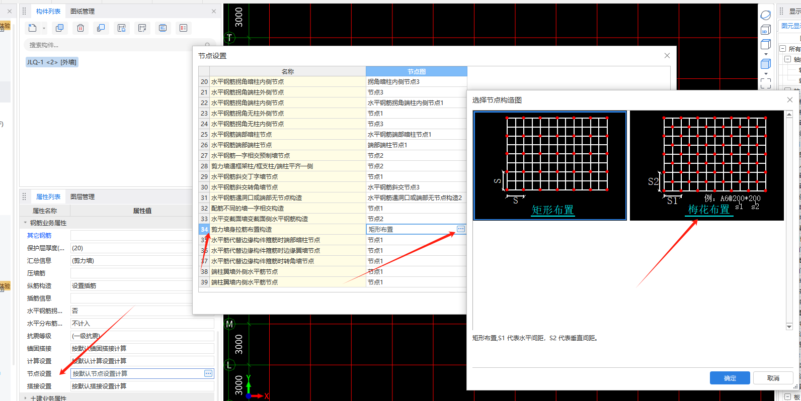The height and width of the screenshot is (401, 801).
Task: Click the dynamic orbit view icon
Action: click(766, 15)
